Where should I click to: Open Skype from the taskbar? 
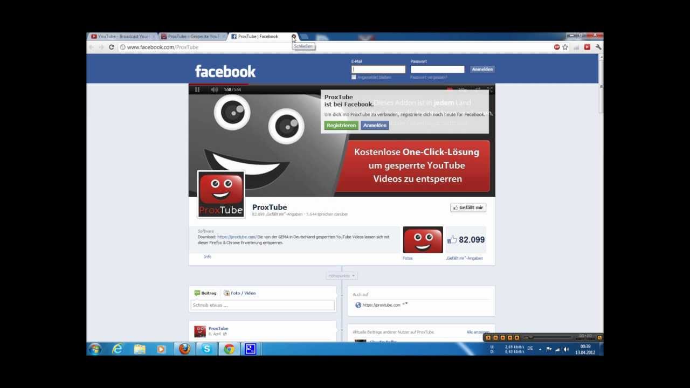tap(206, 349)
